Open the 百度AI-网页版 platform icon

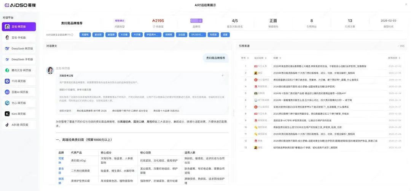coord(7,92)
